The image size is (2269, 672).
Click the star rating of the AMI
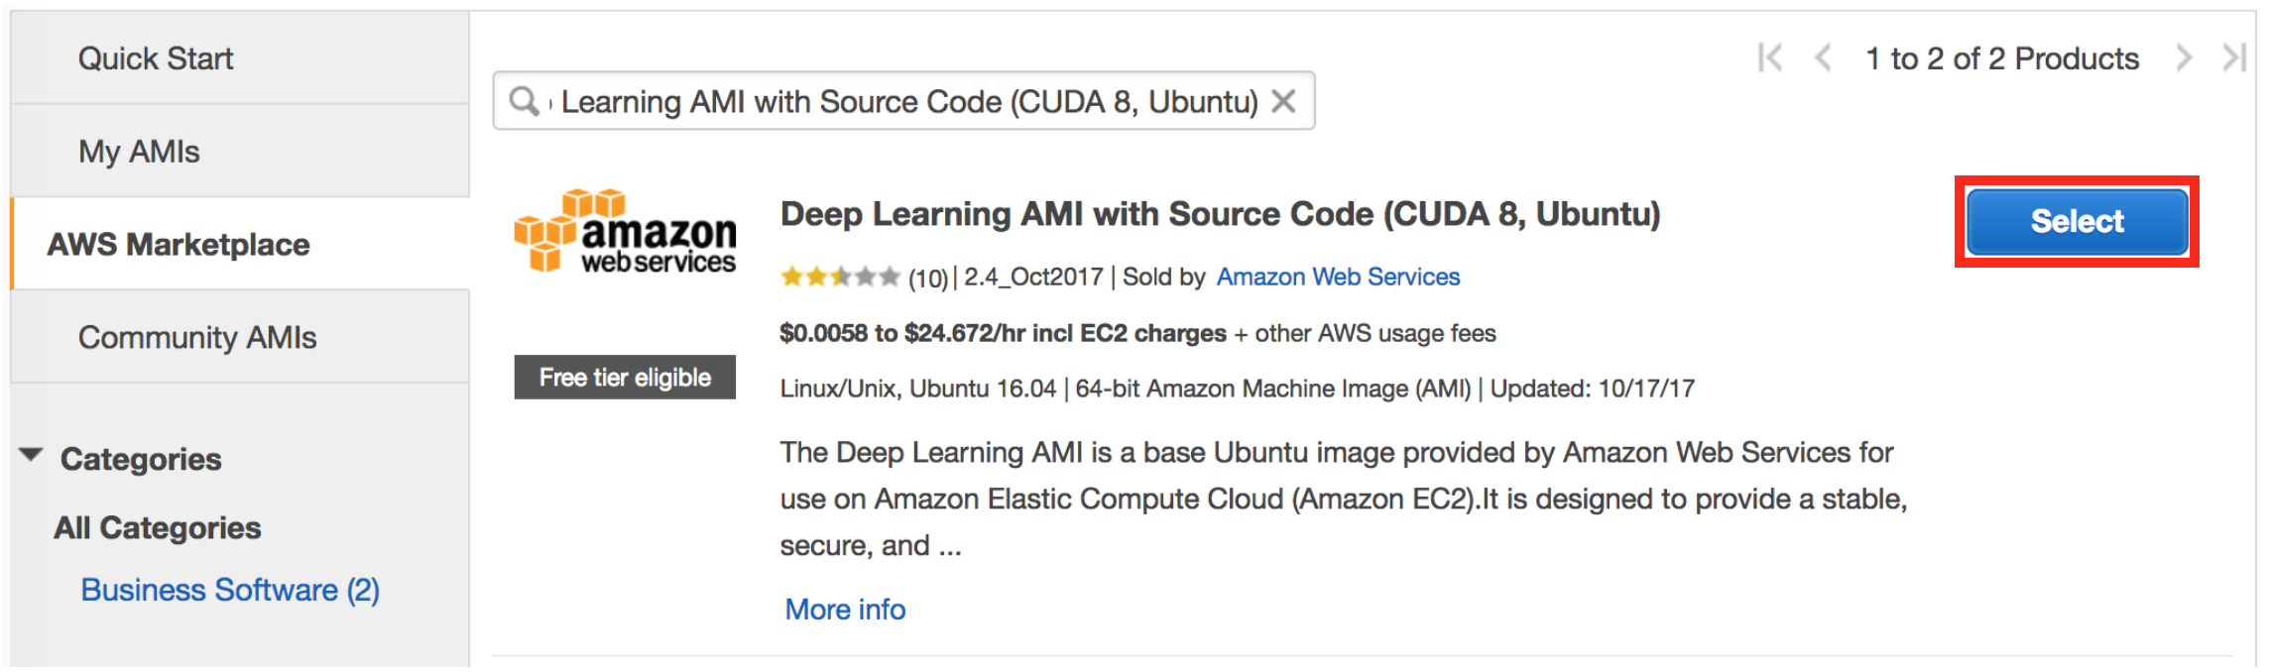pos(839,277)
